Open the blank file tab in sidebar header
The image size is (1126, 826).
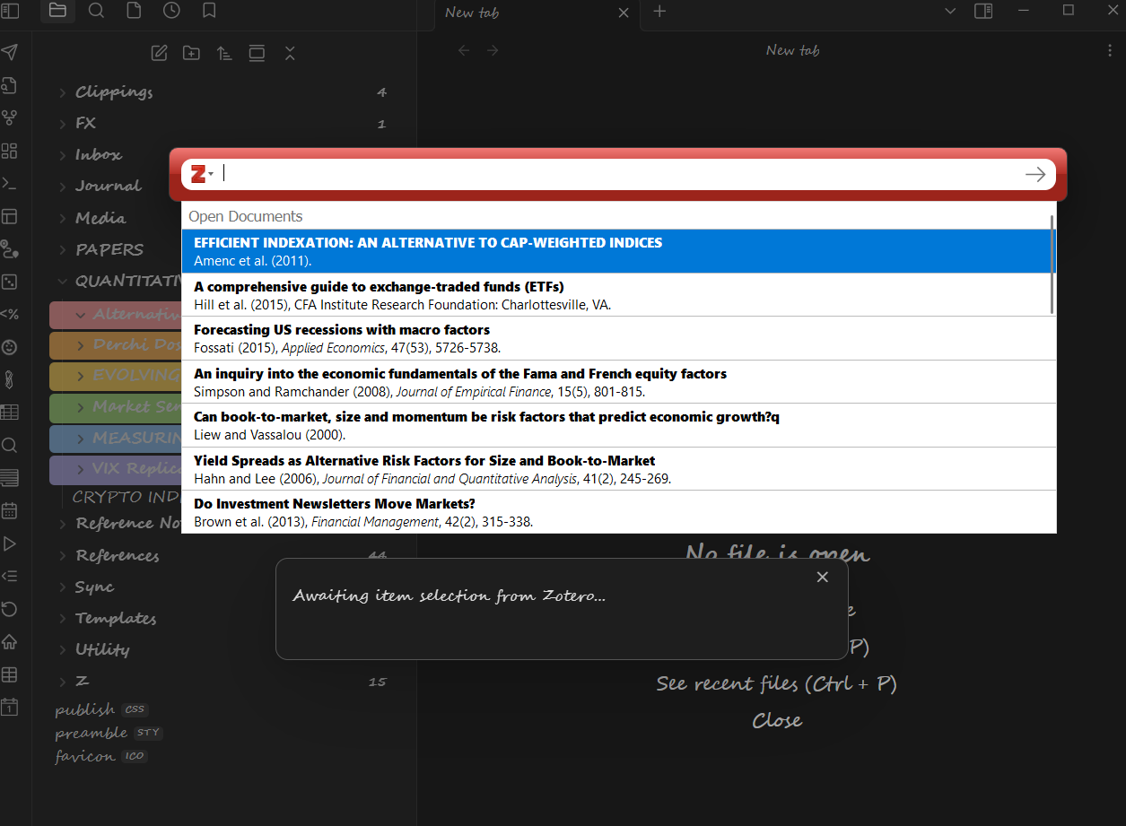click(133, 11)
